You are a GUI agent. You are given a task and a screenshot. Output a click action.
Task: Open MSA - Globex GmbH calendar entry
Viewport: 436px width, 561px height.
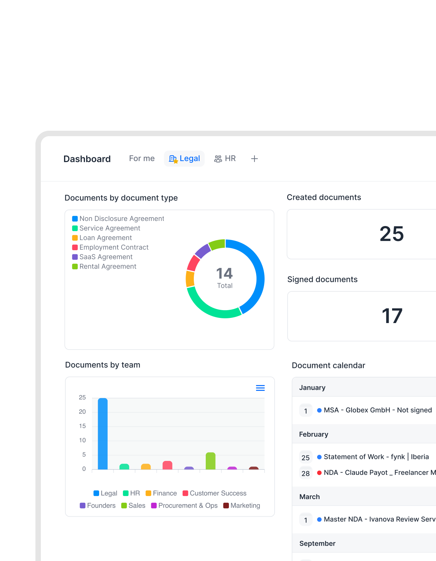point(378,410)
